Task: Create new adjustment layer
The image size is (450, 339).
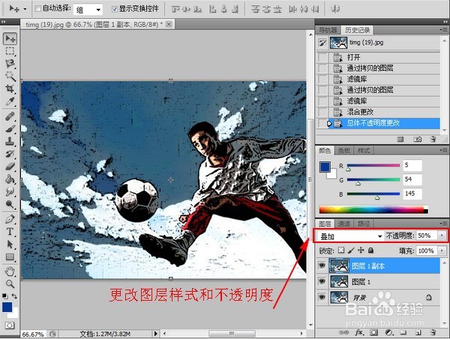Action: (388, 332)
